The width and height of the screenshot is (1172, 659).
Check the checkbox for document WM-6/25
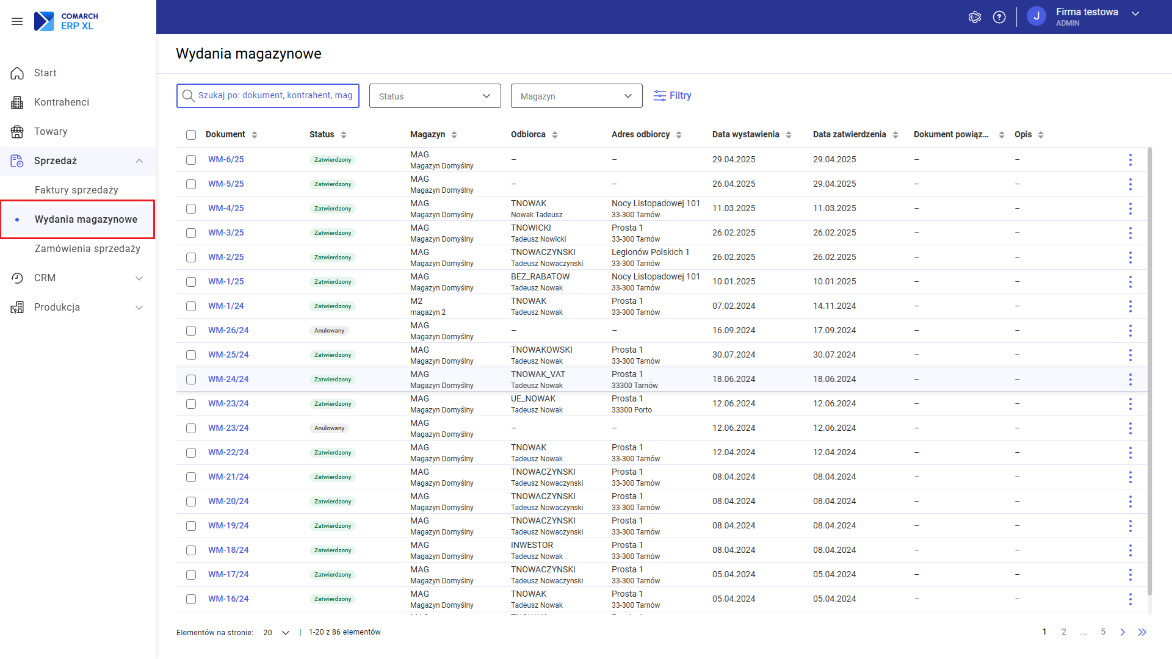point(191,159)
